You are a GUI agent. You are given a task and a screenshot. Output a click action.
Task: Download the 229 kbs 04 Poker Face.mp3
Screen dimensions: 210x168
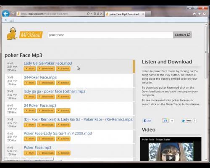(46, 111)
